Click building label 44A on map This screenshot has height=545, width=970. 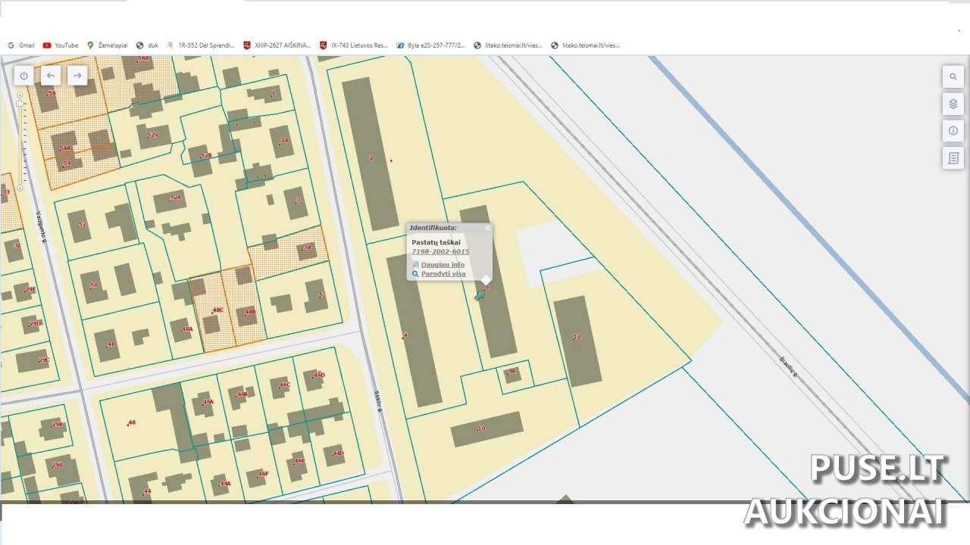pyautogui.click(x=224, y=484)
